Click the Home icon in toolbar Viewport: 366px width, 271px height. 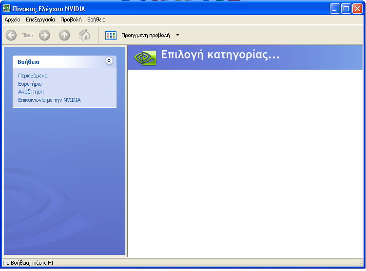coord(84,35)
